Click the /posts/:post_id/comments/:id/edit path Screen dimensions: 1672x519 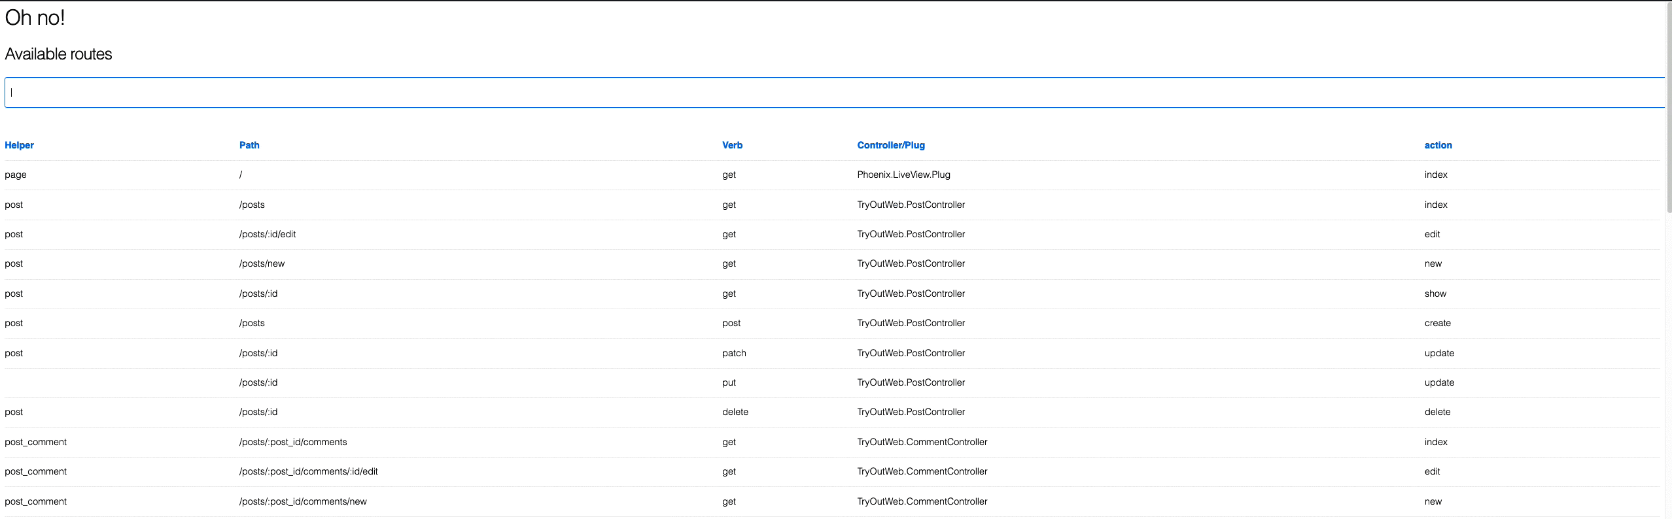[x=308, y=471]
